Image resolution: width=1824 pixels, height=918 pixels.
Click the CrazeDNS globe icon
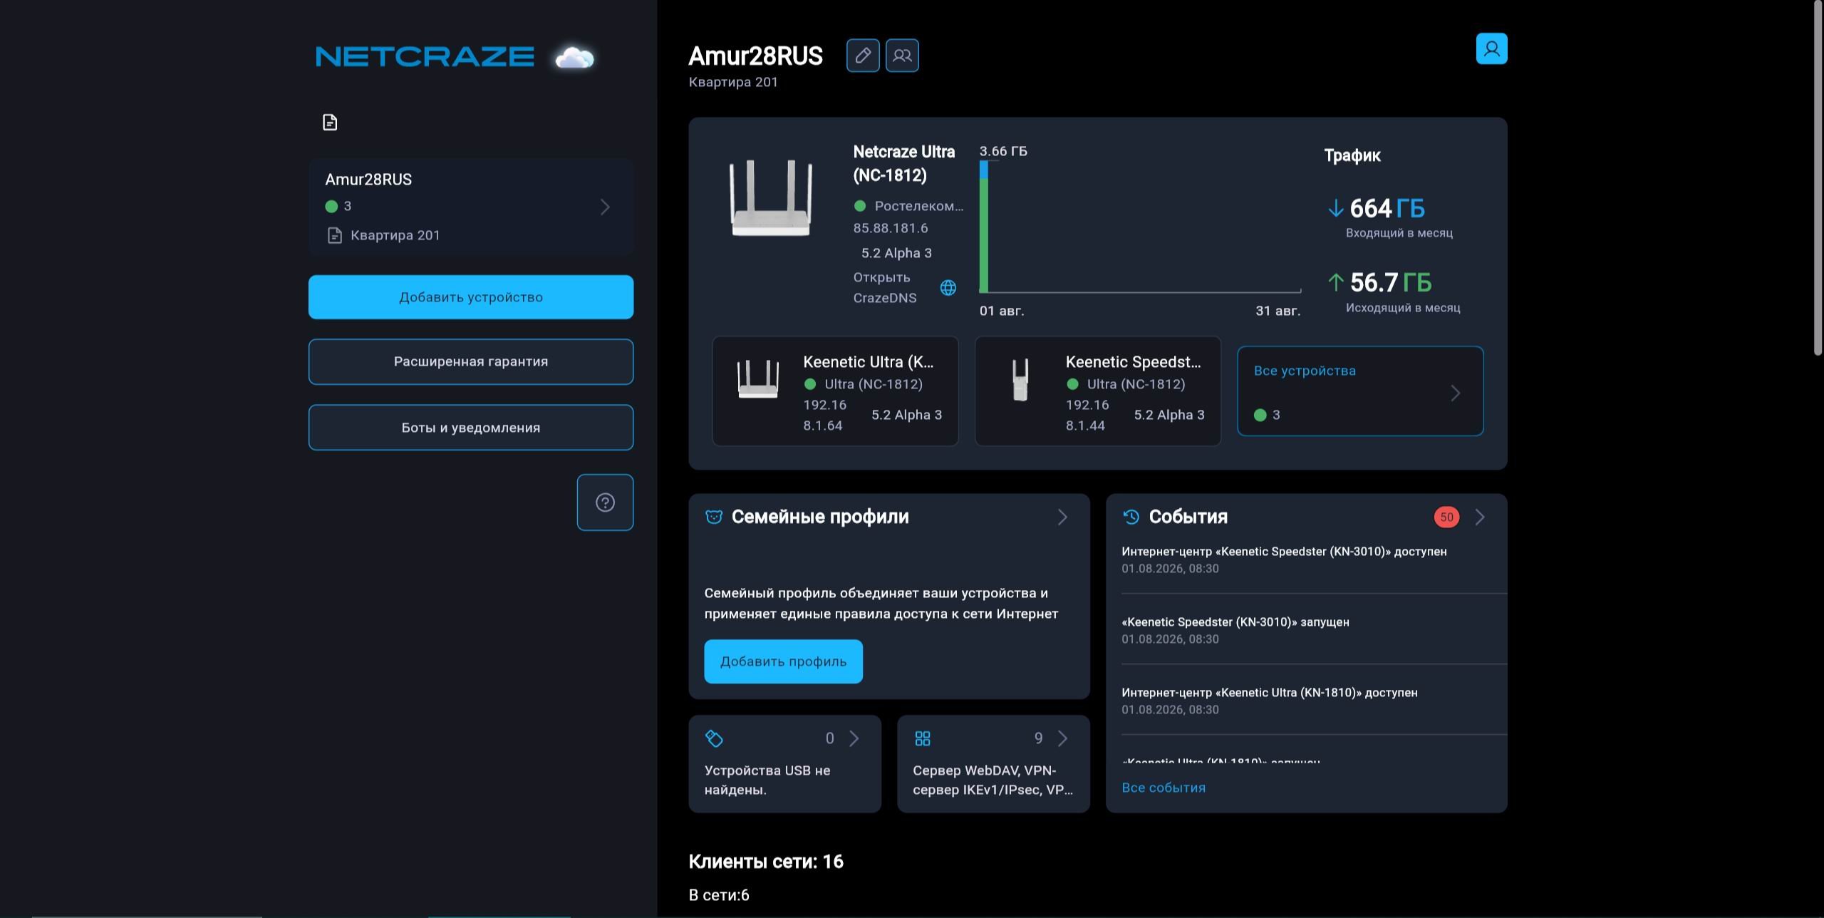(x=948, y=288)
